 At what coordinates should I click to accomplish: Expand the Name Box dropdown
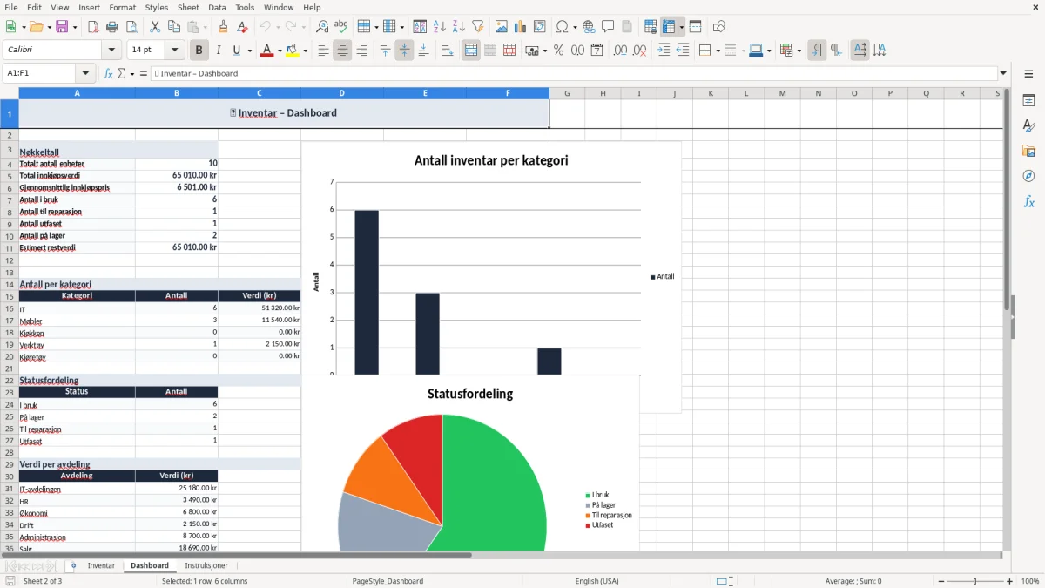[85, 73]
